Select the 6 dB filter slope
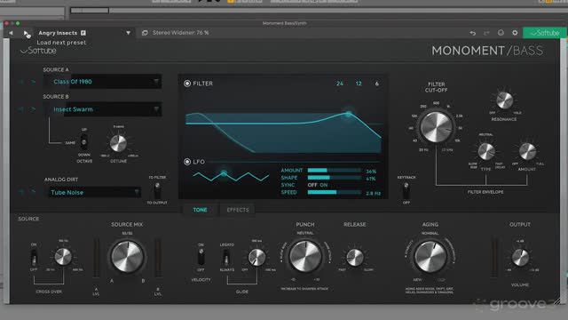 (376, 84)
